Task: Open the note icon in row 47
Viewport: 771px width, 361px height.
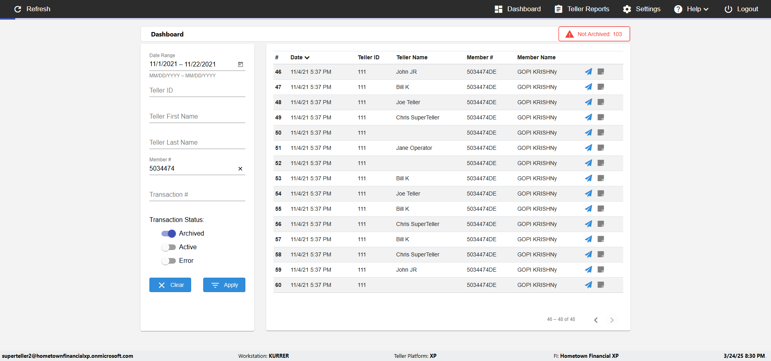Action: tap(601, 87)
